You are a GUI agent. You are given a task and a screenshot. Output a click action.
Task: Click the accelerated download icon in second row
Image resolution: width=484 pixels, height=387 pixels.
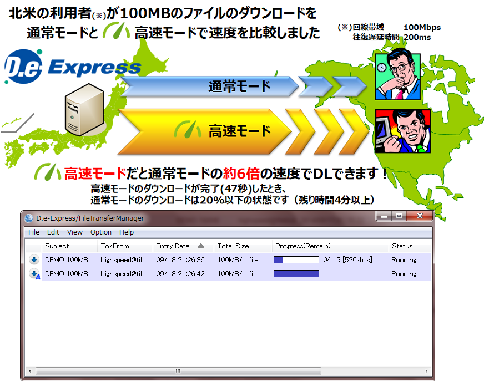[34, 274]
